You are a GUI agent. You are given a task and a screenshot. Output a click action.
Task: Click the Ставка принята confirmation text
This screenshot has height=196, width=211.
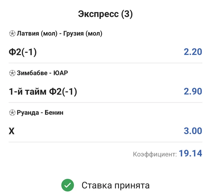click(115, 185)
